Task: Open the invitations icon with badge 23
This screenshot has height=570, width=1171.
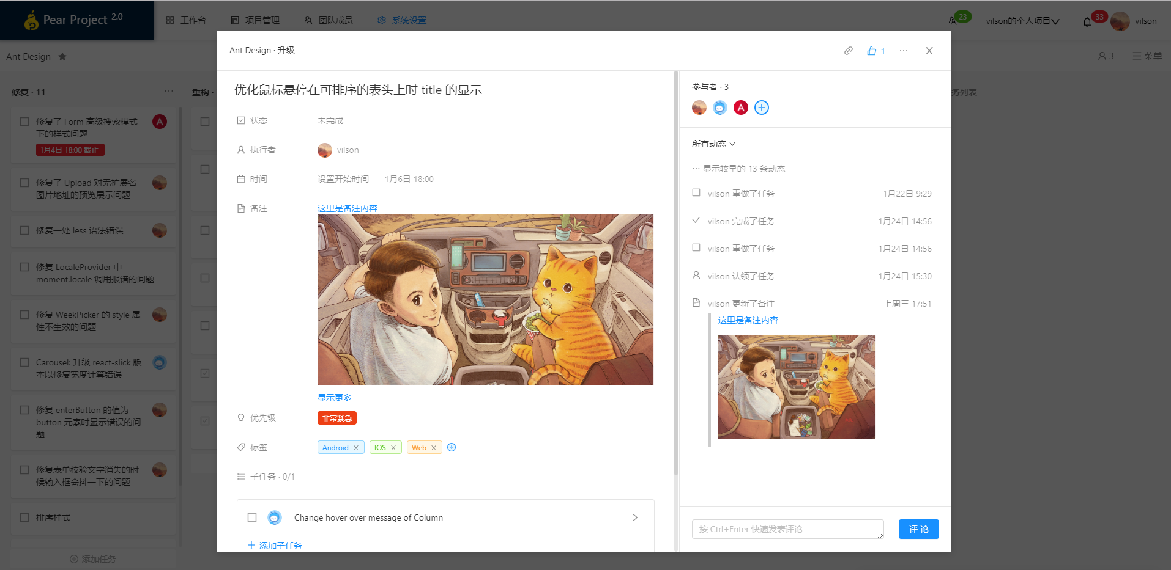Action: [953, 21]
